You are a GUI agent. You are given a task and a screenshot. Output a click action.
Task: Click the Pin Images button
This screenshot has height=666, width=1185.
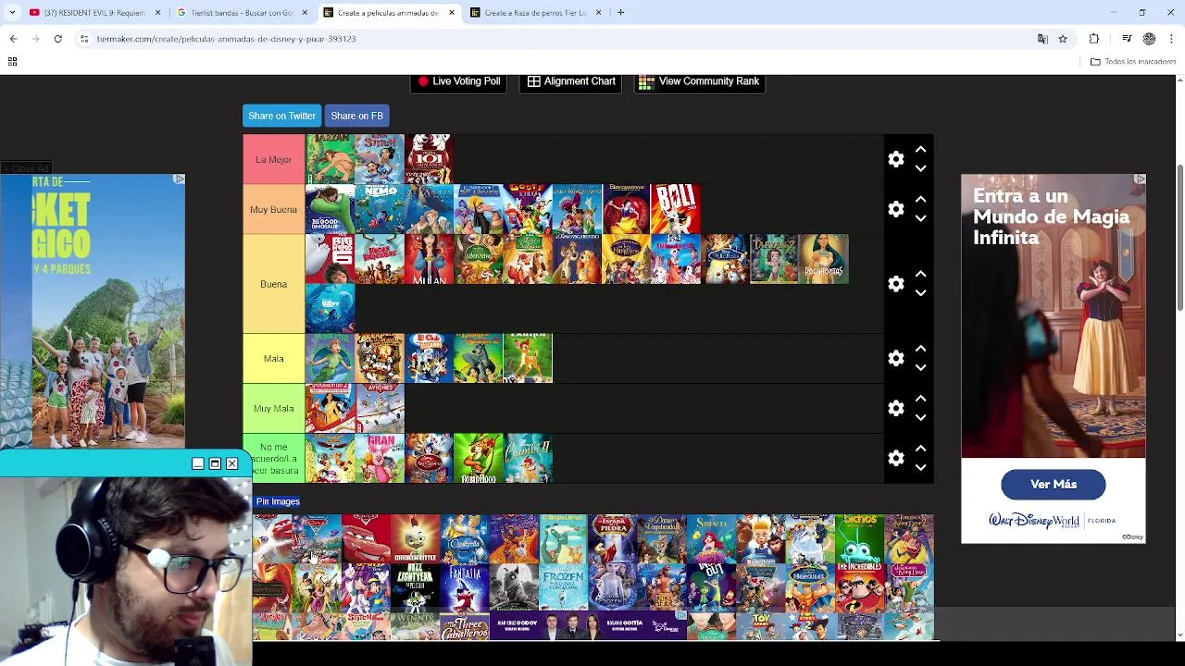278,501
